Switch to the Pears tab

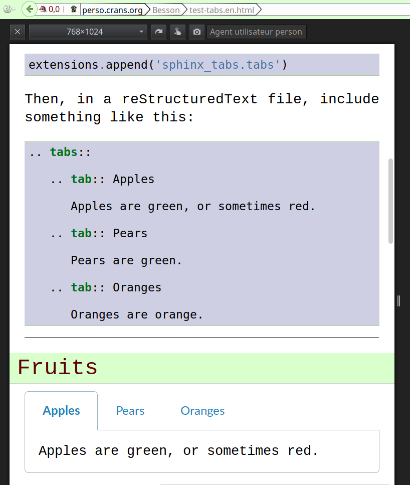130,411
